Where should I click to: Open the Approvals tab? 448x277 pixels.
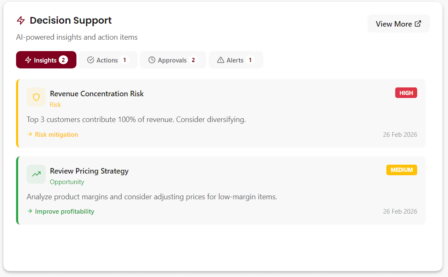[173, 60]
